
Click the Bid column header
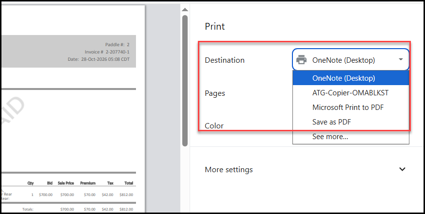click(x=50, y=183)
